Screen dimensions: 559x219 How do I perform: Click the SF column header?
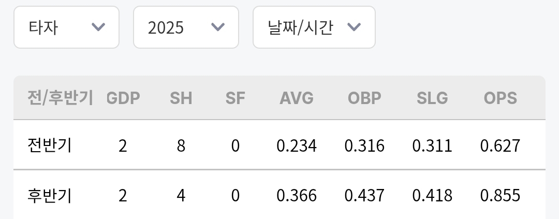click(236, 98)
